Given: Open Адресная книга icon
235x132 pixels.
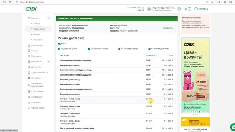Looking at the screenshot, I should tap(29, 73).
